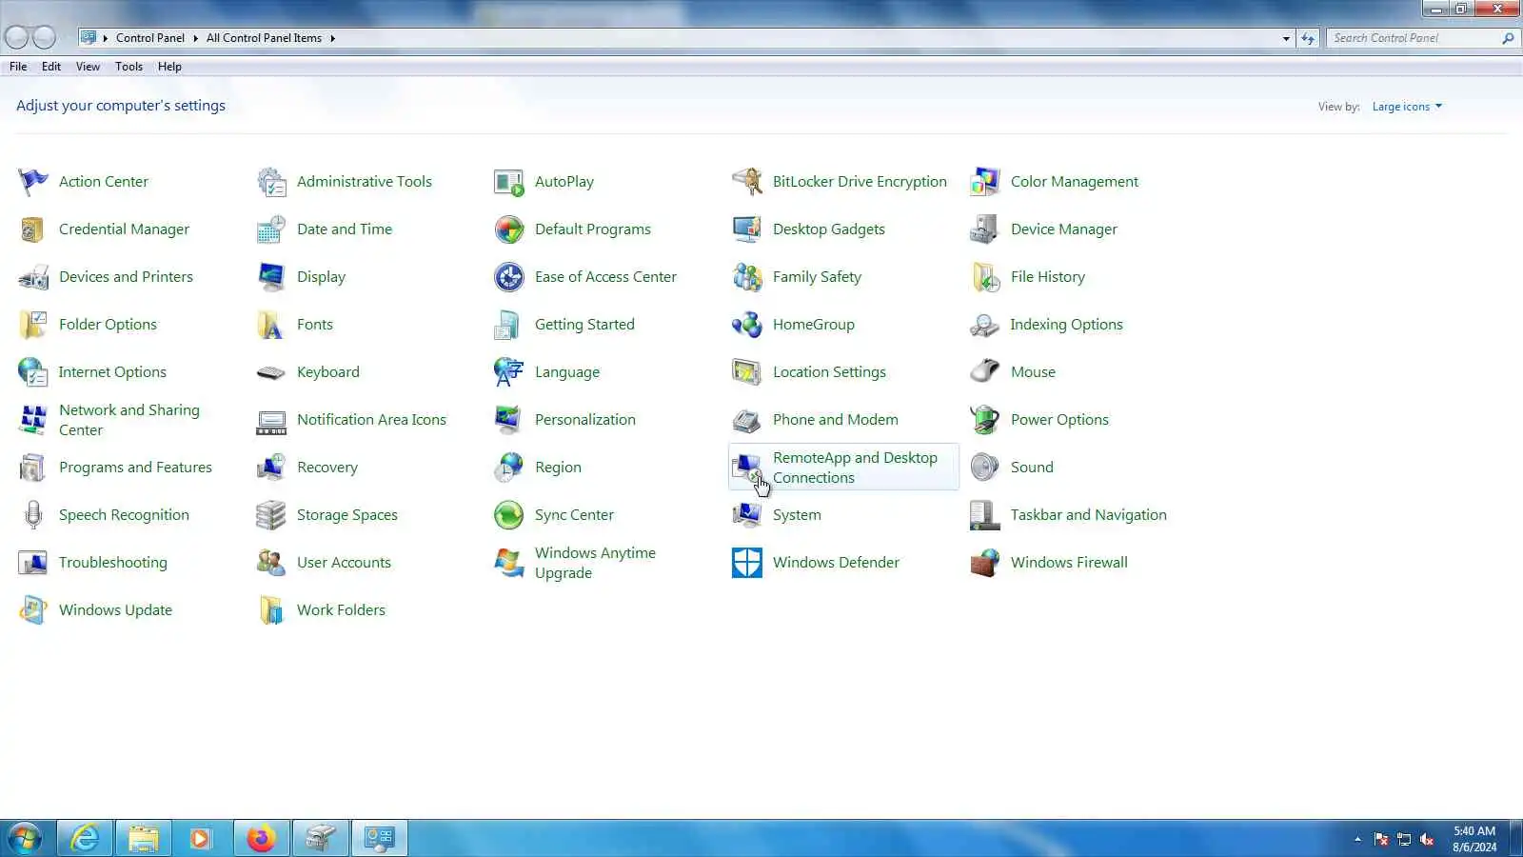The width and height of the screenshot is (1523, 857).
Task: Click the Search Control Panel field
Action: point(1414,38)
